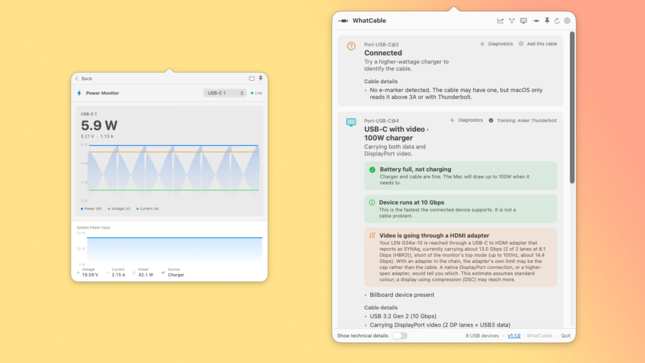Click the 8 USB devices count
645x363 pixels.
(x=482, y=336)
